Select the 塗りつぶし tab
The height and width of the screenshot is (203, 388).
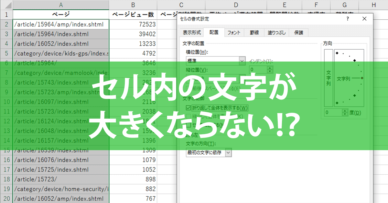coord(277,33)
